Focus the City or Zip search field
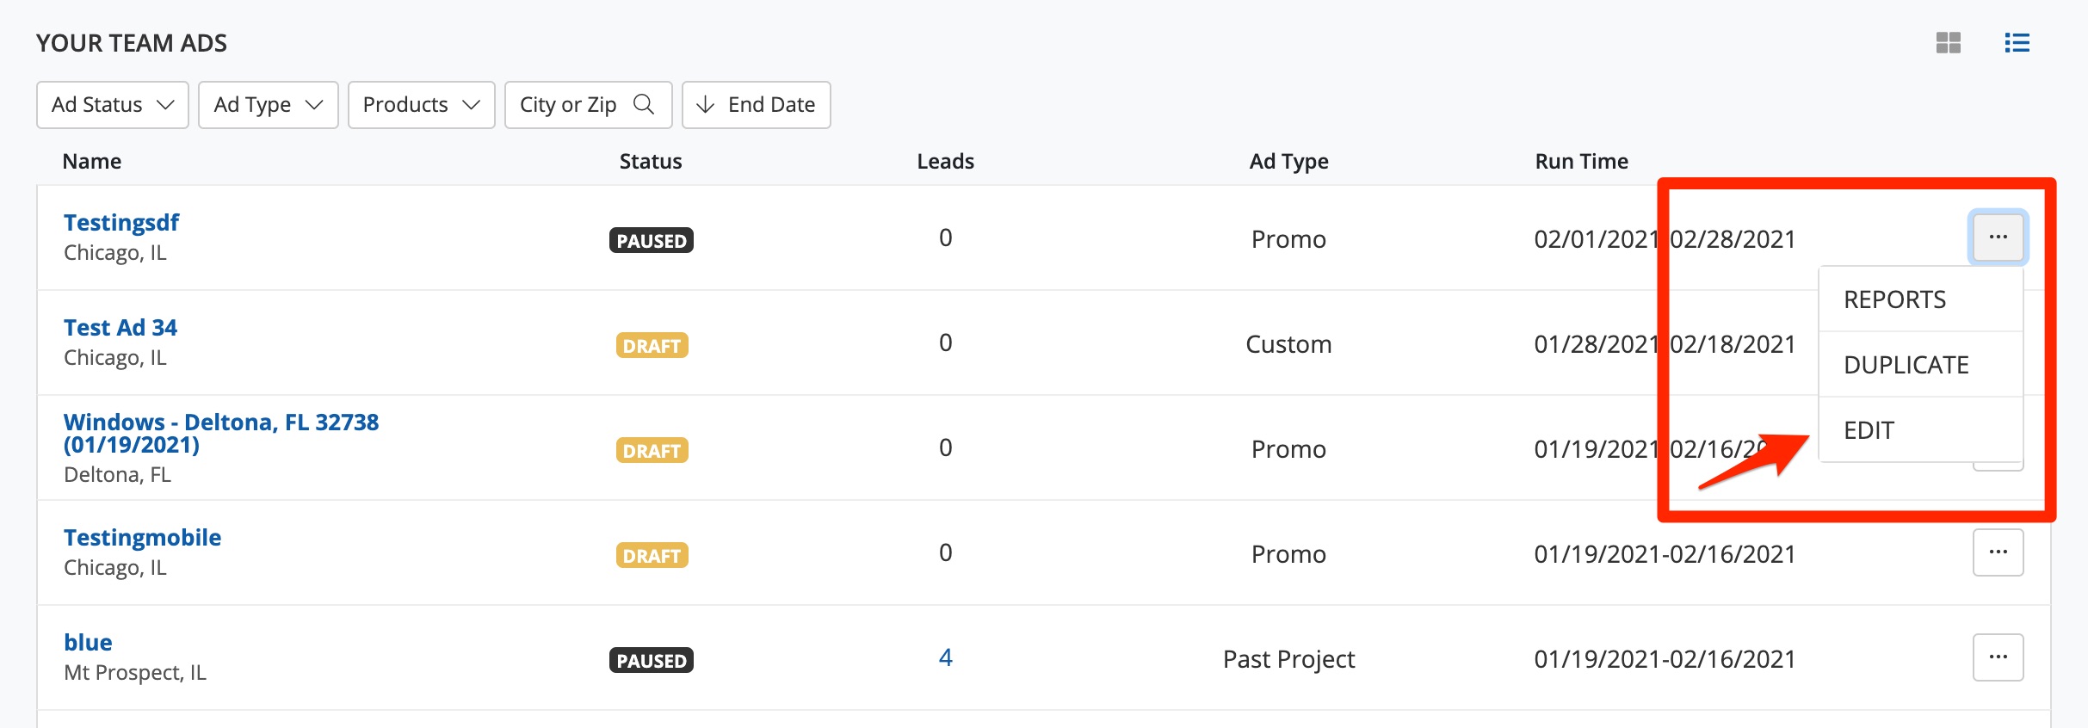This screenshot has width=2088, height=728. point(568,105)
